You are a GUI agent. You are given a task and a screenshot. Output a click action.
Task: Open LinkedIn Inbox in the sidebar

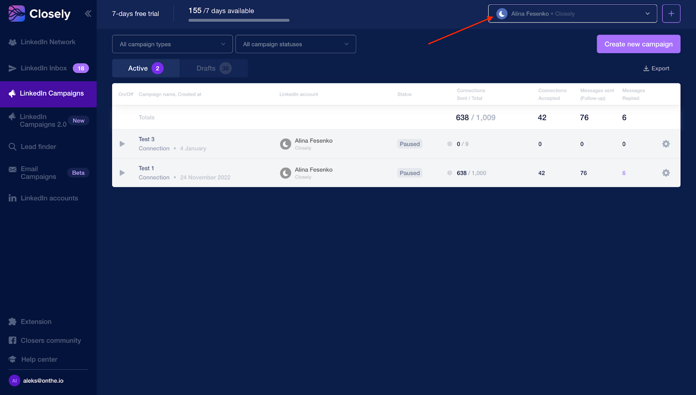click(44, 68)
